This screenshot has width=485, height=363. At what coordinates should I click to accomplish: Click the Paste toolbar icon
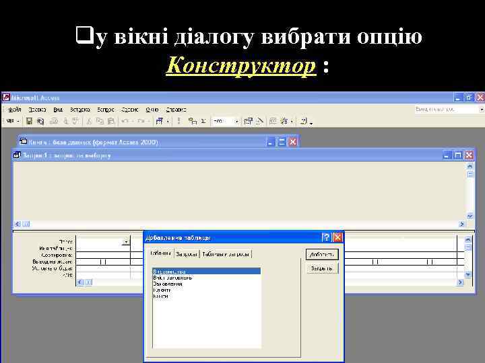[x=110, y=121]
